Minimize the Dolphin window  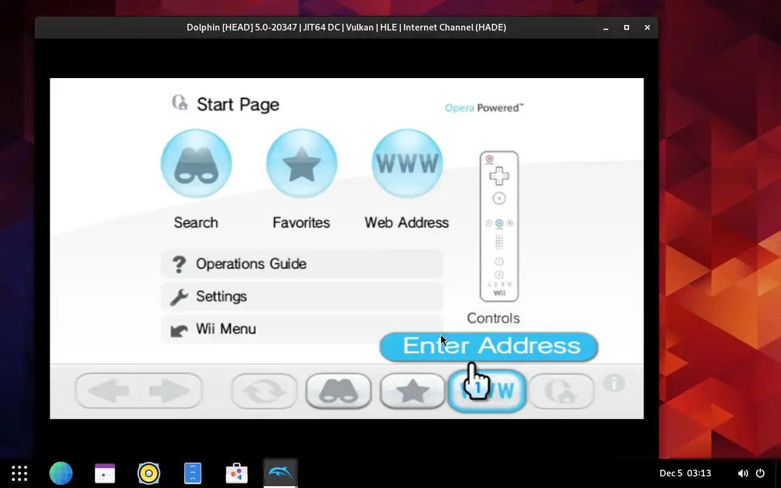click(606, 27)
